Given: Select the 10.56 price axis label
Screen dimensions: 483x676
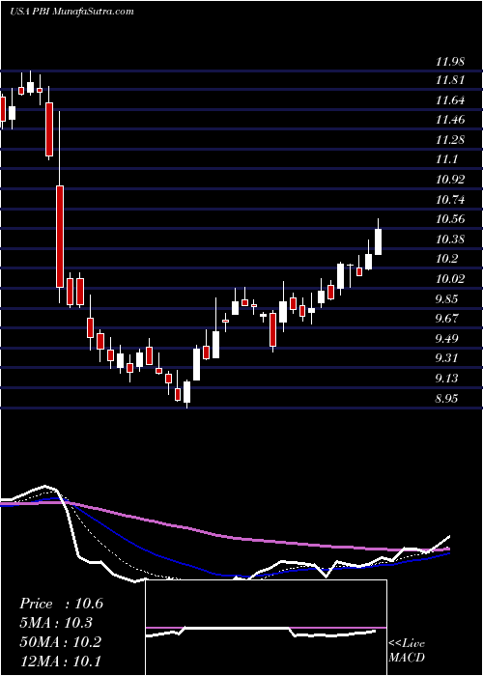Looking at the screenshot, I should pos(449,219).
